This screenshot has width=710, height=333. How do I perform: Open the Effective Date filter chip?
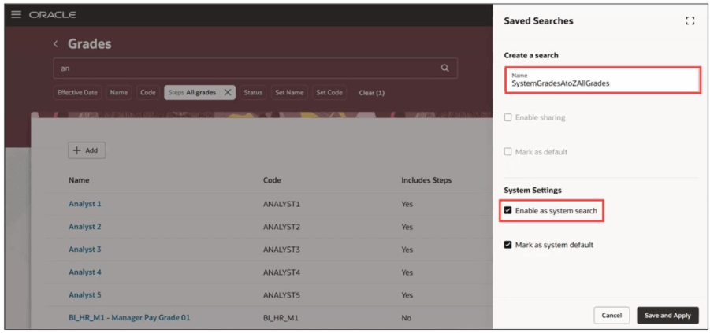click(x=77, y=92)
